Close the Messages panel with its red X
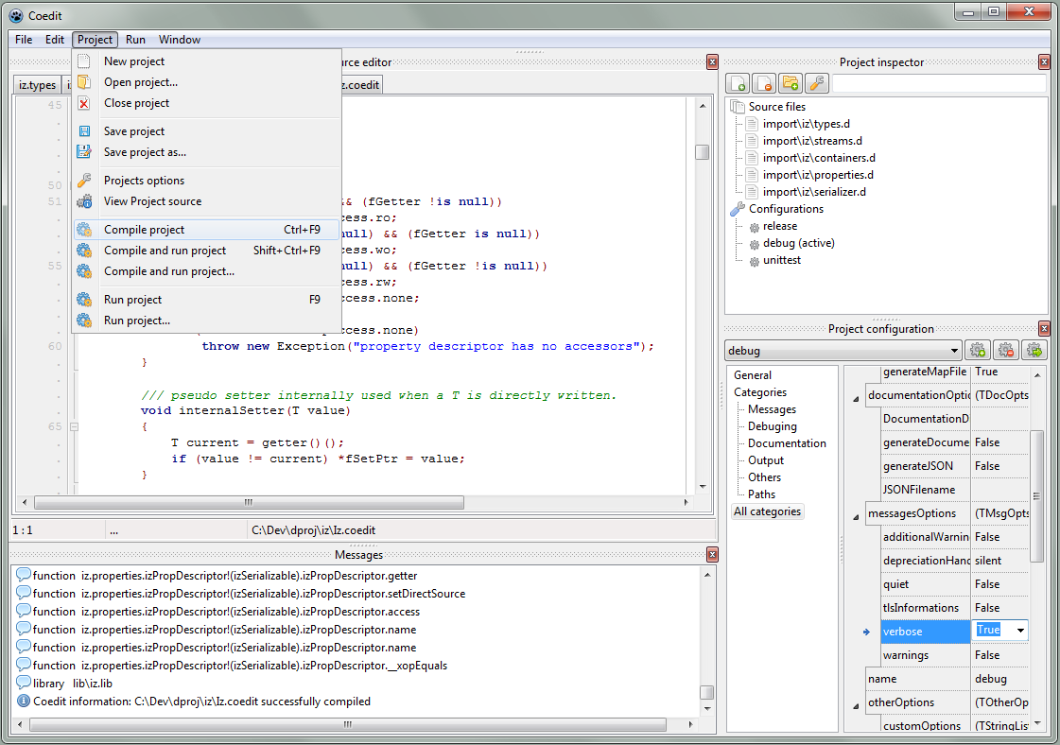 coord(712,555)
